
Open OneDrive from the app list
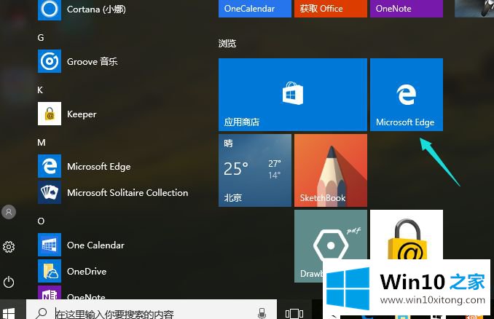pyautogui.click(x=72, y=271)
